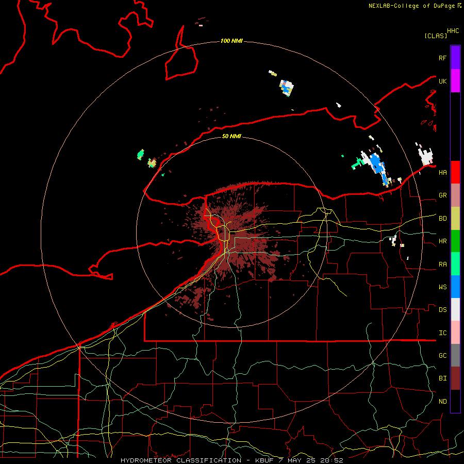Viewport: 464px width, 464px height.
Task: Click the RF purple legend swatch
Action: coord(455,58)
